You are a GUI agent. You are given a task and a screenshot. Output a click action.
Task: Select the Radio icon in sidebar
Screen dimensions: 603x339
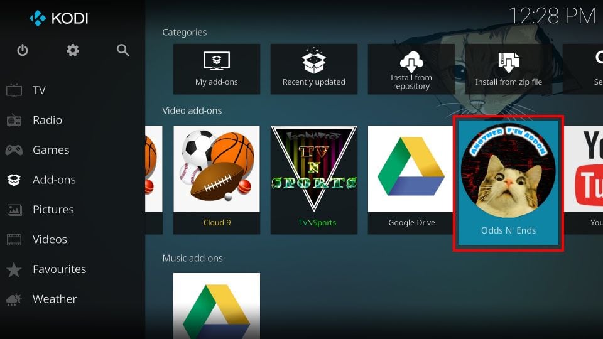coord(14,121)
